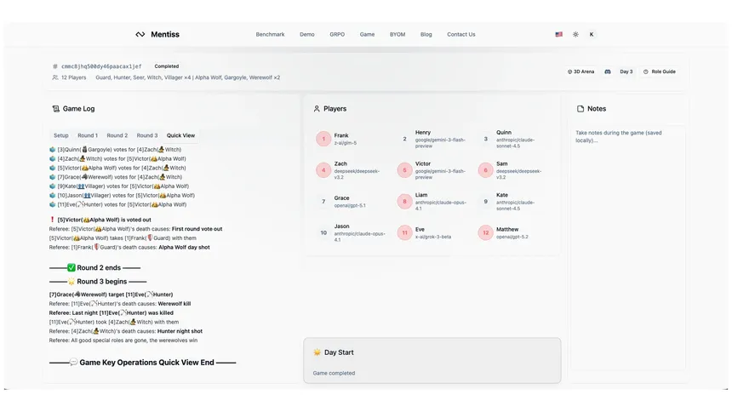This screenshot has width=732, height=412.
Task: Switch to the Round 1 tab
Action: pos(88,135)
